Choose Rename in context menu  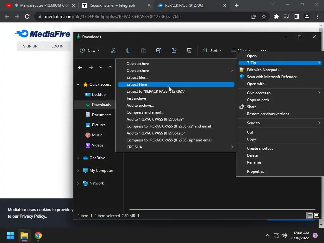click(280, 162)
